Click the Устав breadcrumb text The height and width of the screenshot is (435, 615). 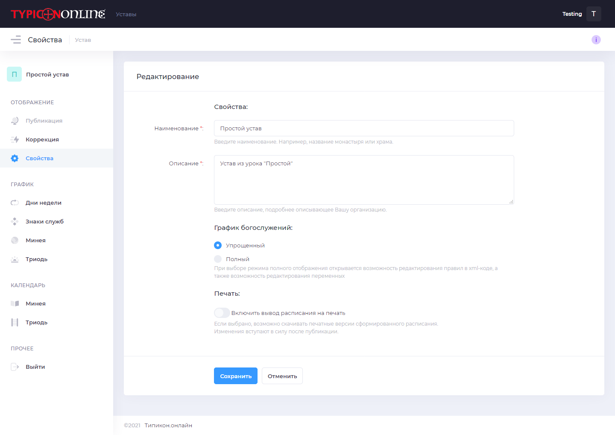[83, 40]
